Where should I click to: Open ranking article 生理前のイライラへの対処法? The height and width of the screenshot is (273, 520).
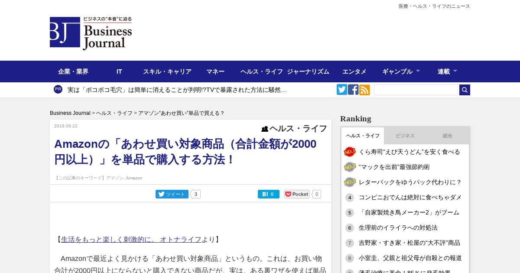coord(398,227)
